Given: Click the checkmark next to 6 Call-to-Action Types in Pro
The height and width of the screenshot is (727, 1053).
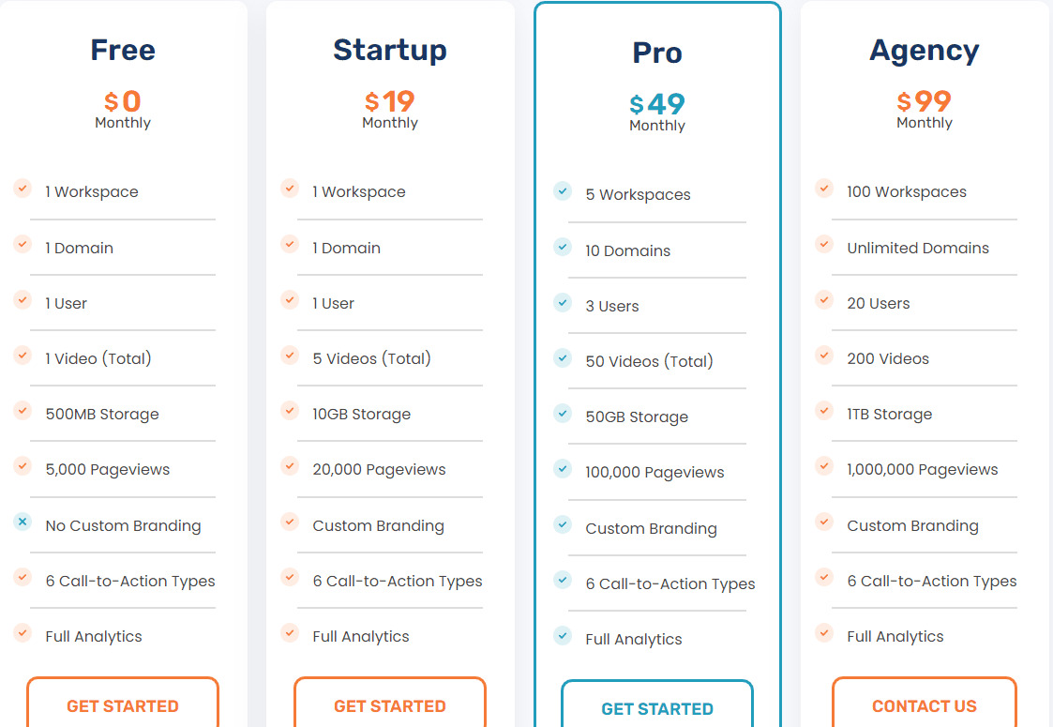Looking at the screenshot, I should point(562,580).
